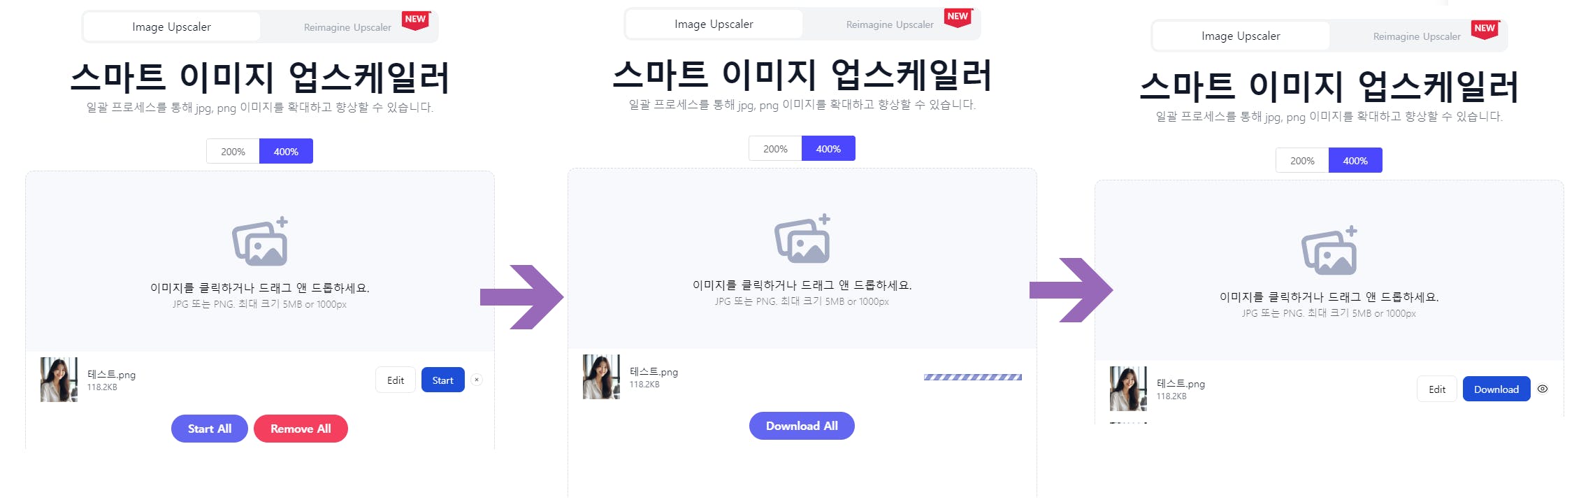The image size is (1595, 502).
Task: Click upload image icon in panel with eye icon
Action: (1329, 250)
